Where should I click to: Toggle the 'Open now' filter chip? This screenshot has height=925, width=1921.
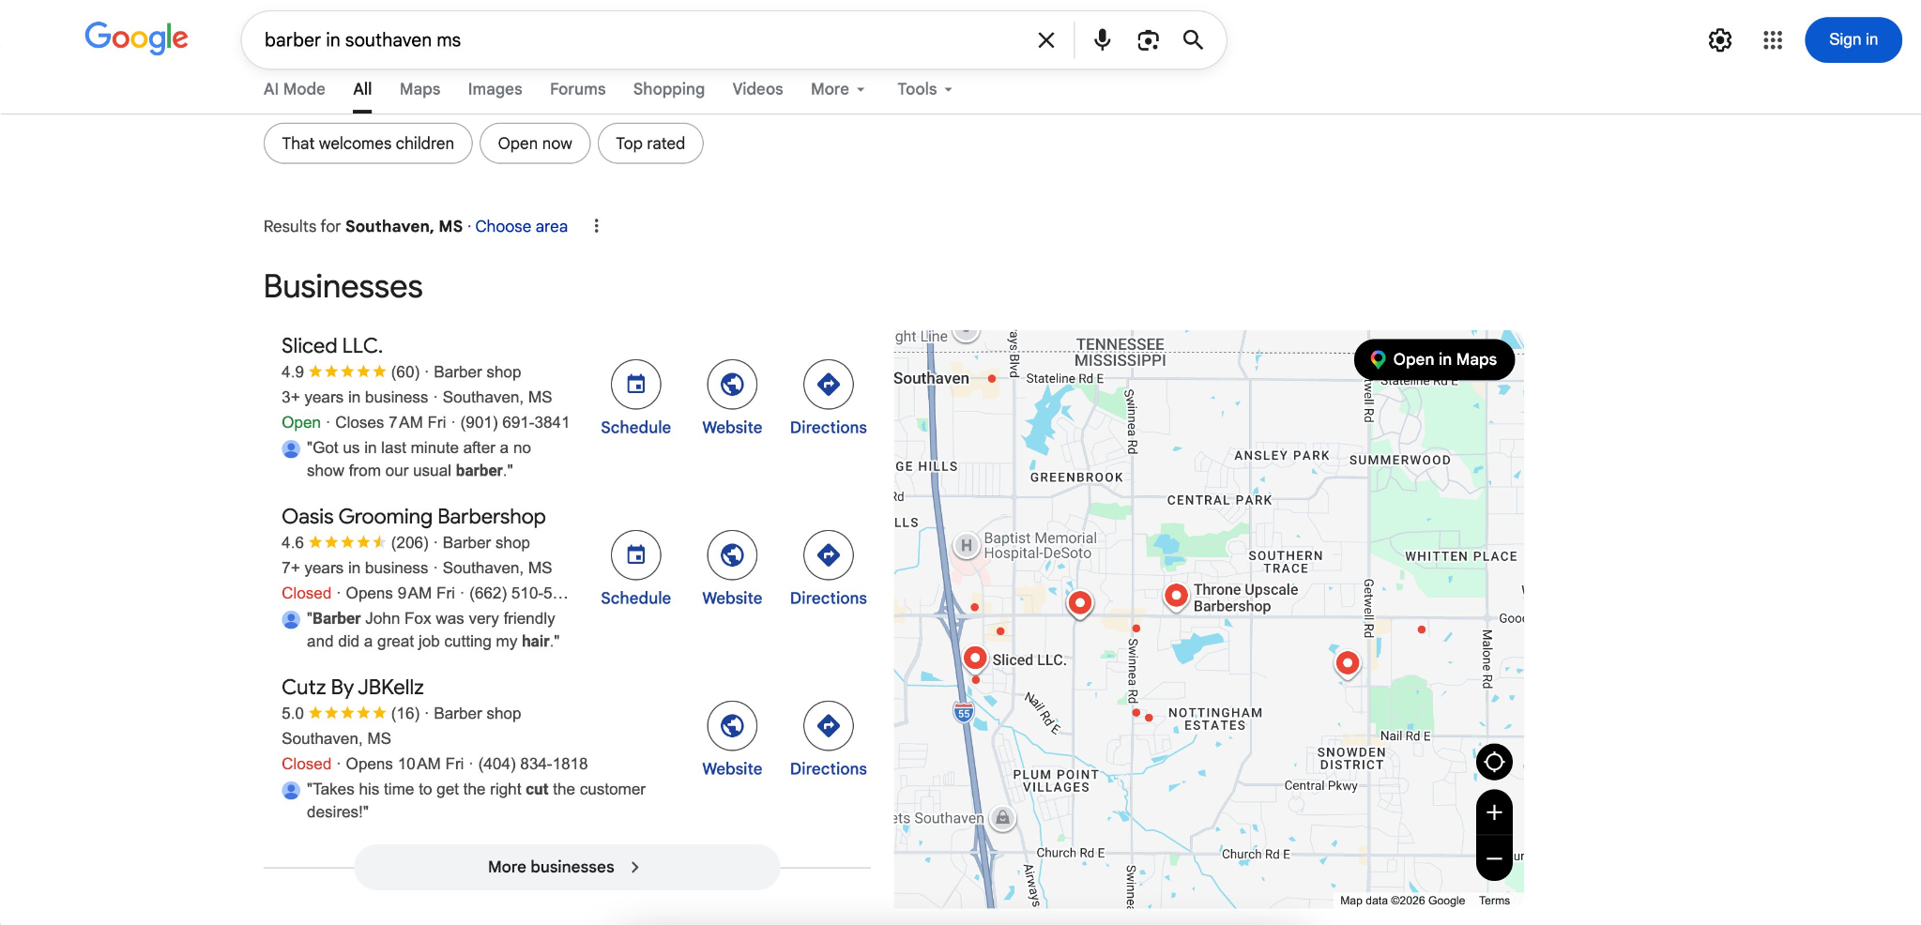[535, 144]
